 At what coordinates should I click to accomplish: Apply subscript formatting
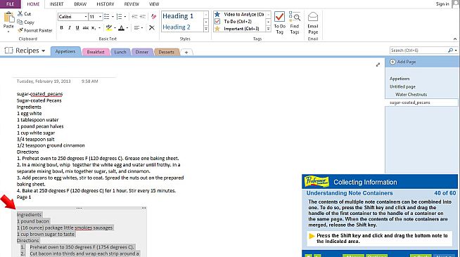click(94, 28)
